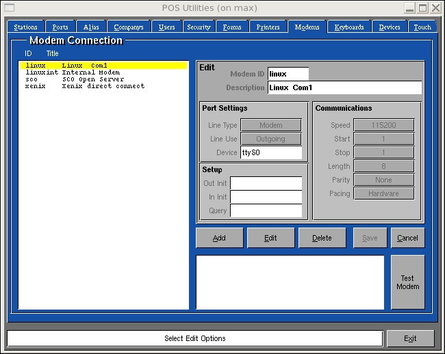Minimize the POS Utilities window
445x354 pixels.
point(409,8)
